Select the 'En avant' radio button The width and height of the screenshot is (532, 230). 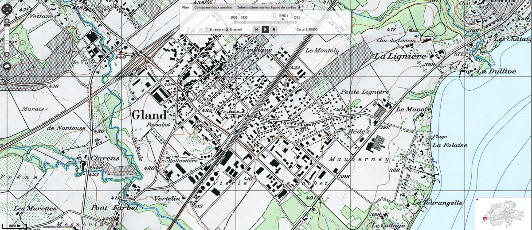coord(227,30)
